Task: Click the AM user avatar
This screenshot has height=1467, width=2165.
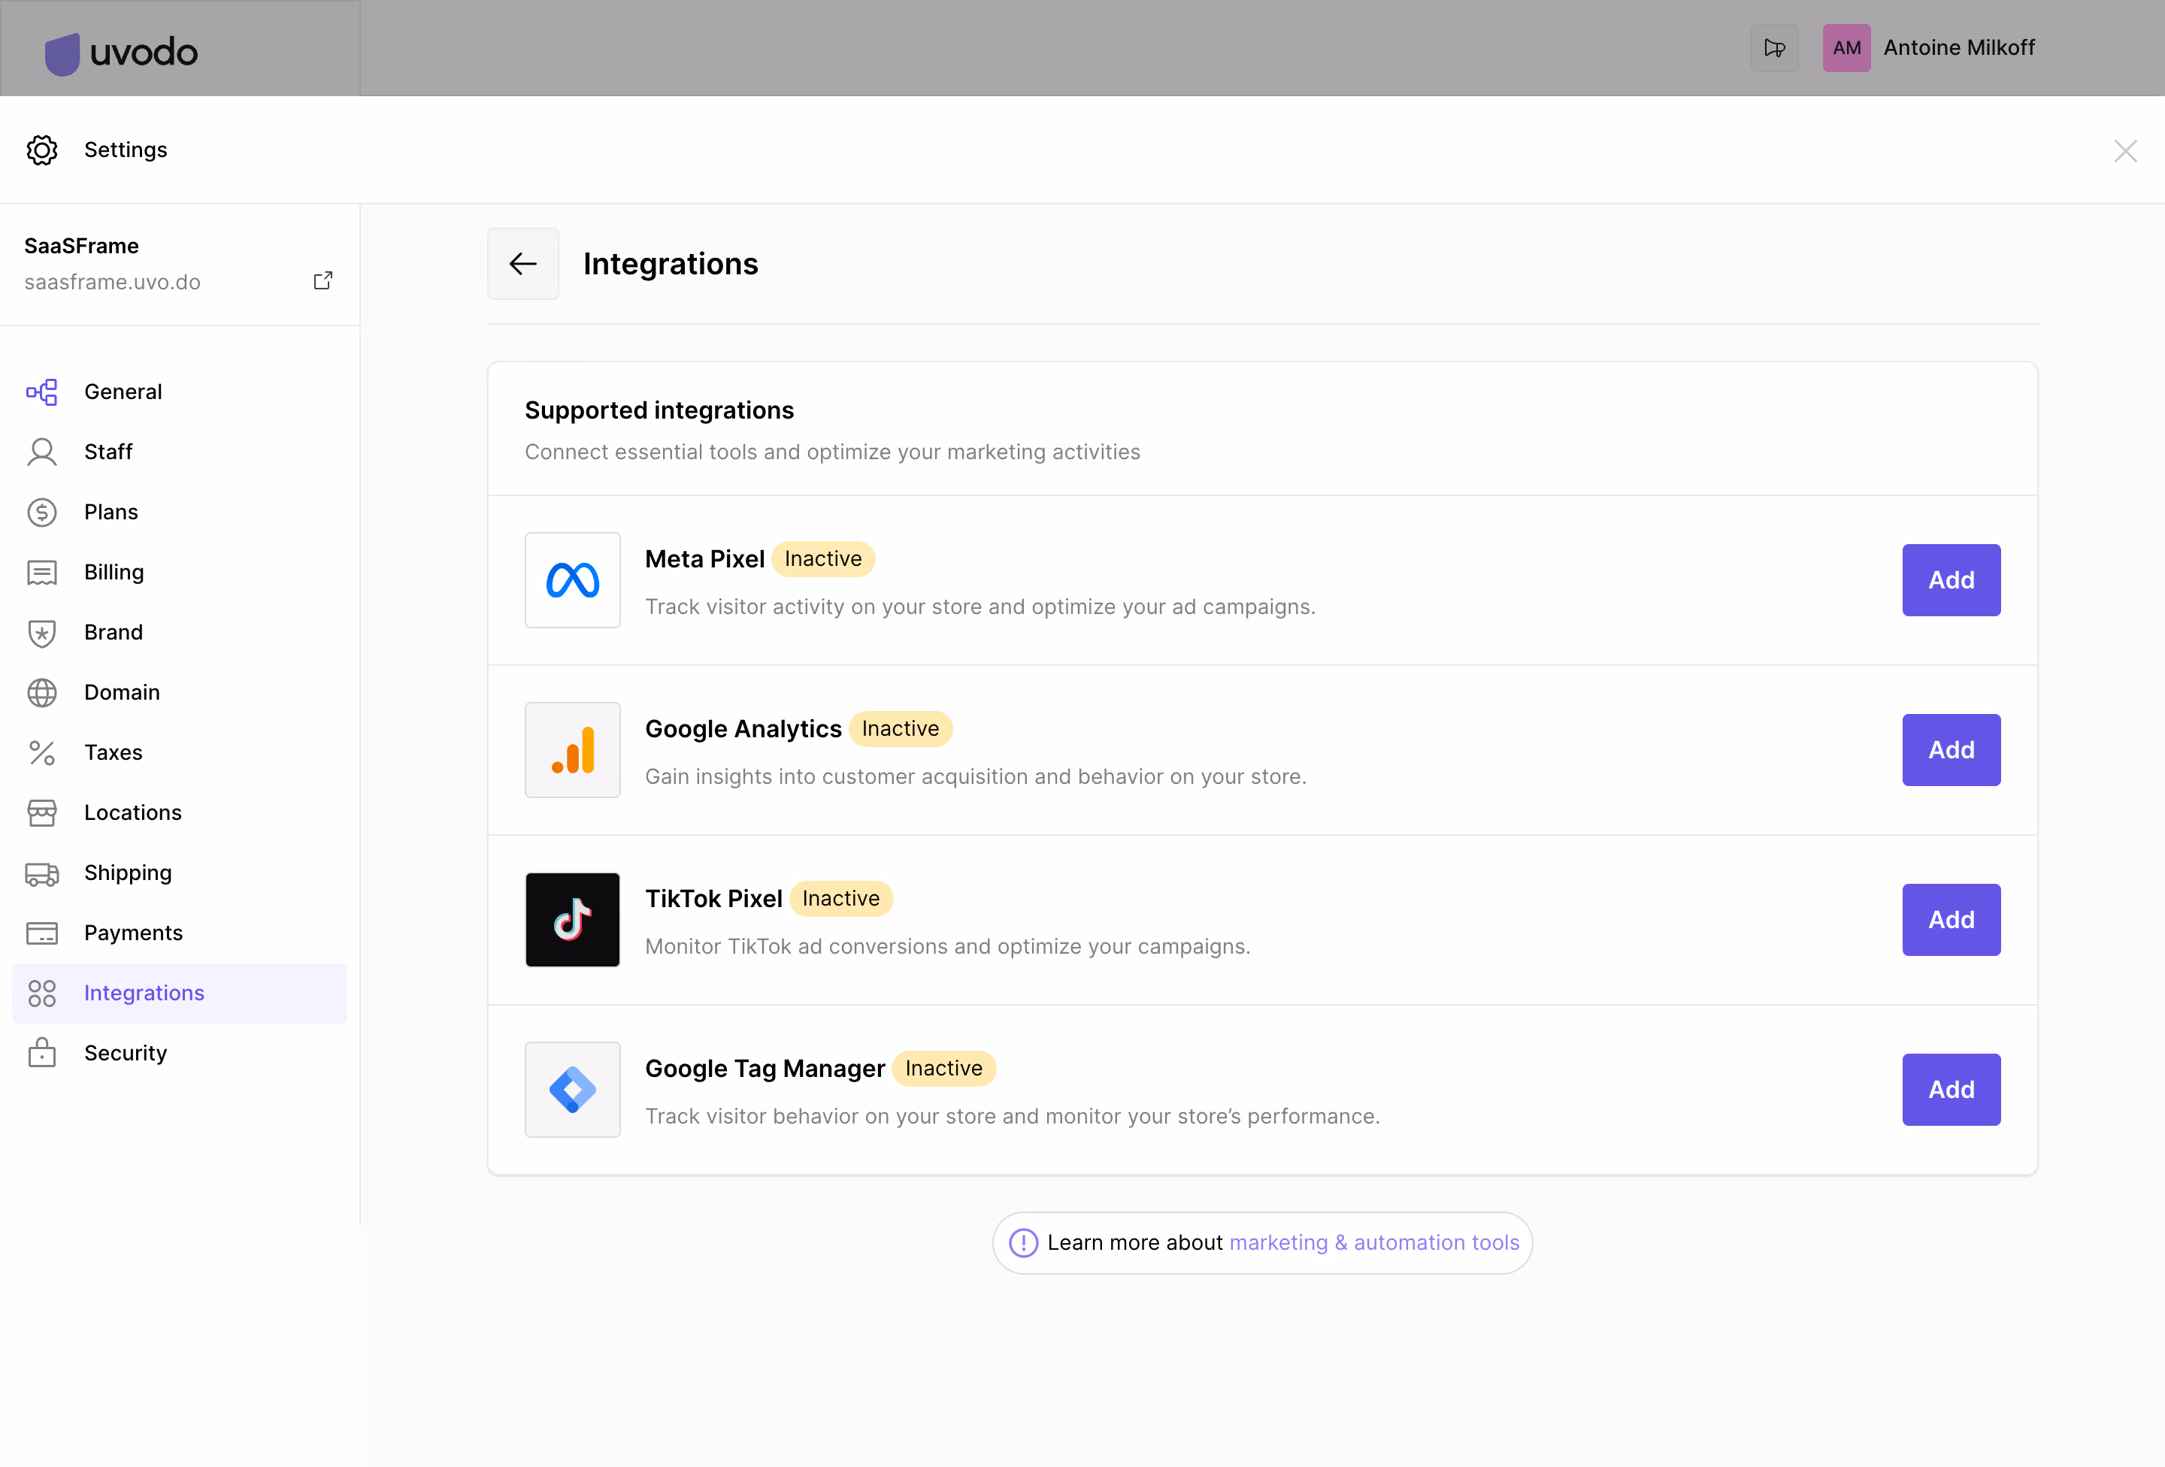Action: coord(1846,47)
